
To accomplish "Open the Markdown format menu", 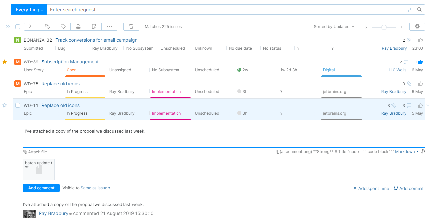I will [406, 152].
